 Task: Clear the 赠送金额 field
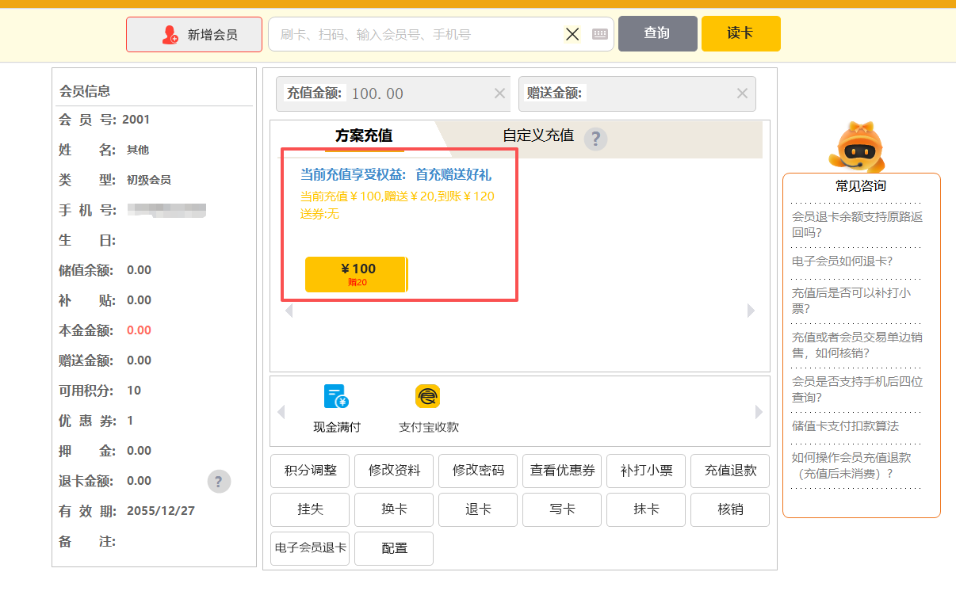pyautogui.click(x=742, y=93)
